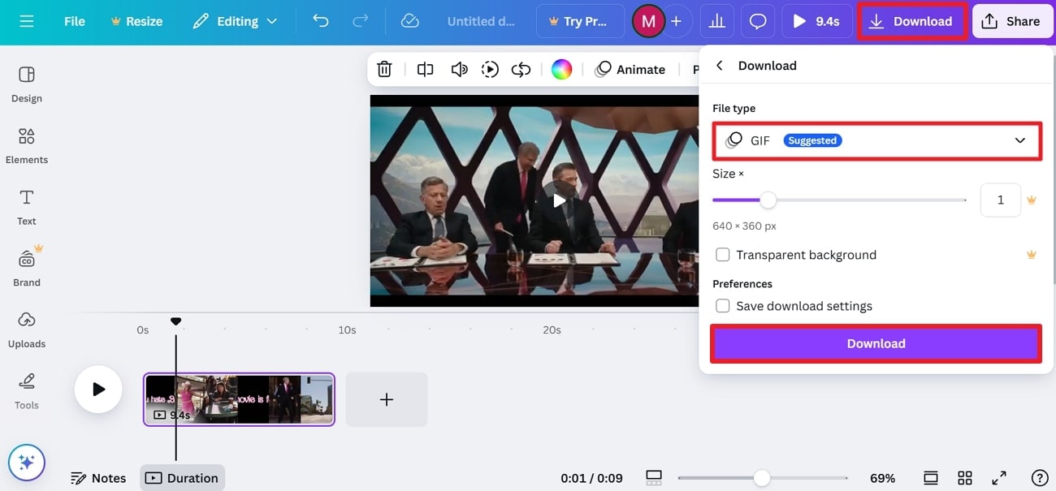Expand the GIF file type dropdown
This screenshot has width=1056, height=491.
point(877,140)
